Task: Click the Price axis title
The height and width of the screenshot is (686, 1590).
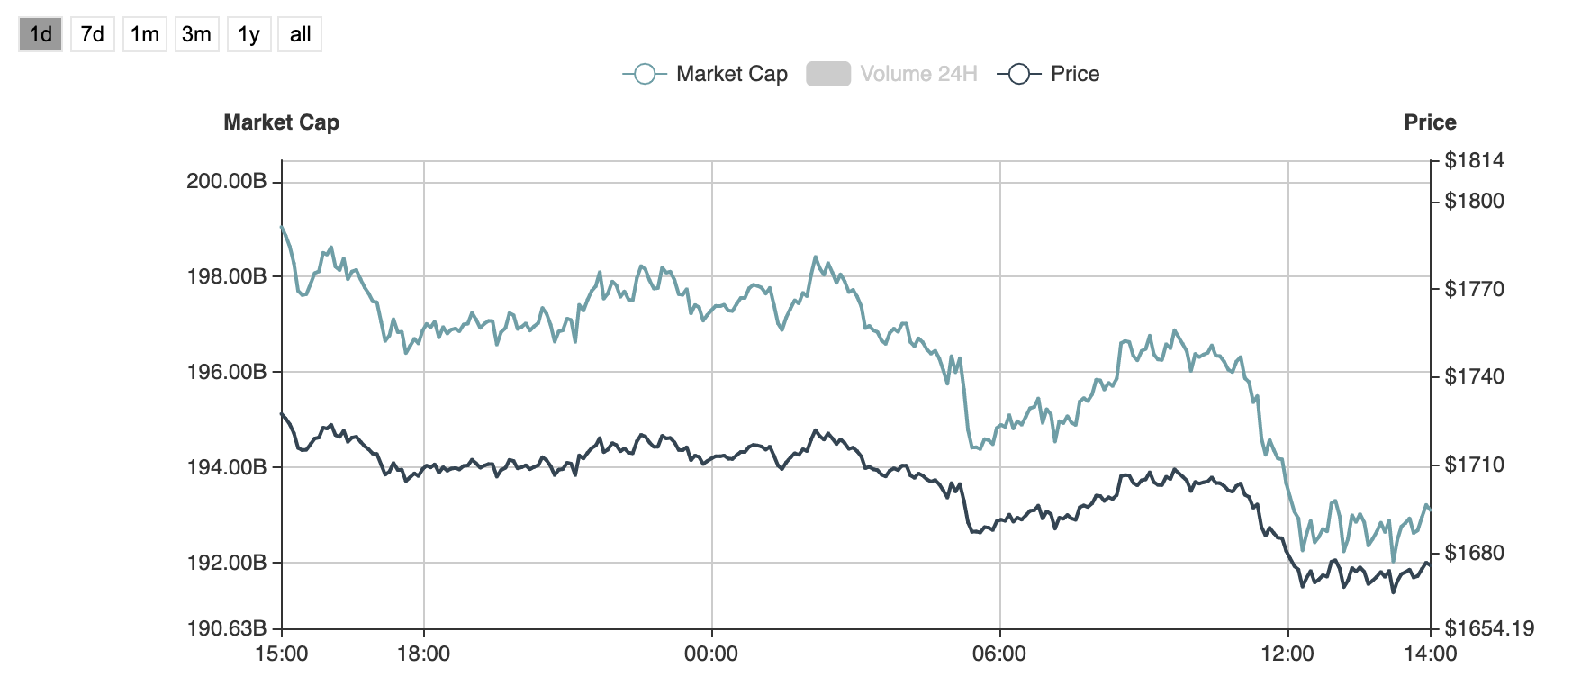Action: click(x=1430, y=122)
